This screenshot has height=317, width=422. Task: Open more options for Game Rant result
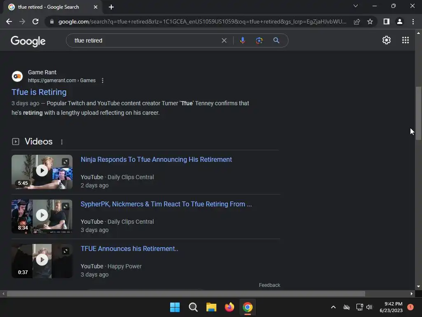103,80
